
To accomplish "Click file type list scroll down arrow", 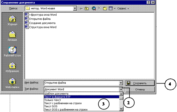I will (121, 109).
